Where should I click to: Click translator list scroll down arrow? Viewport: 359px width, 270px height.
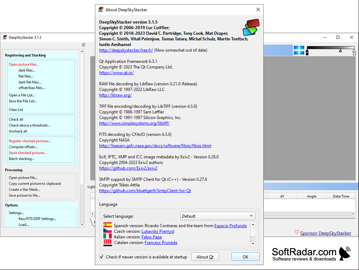[x=253, y=244]
